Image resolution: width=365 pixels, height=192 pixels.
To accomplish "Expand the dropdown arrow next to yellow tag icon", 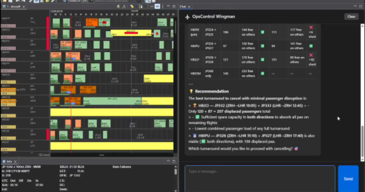I will [x=136, y=6].
